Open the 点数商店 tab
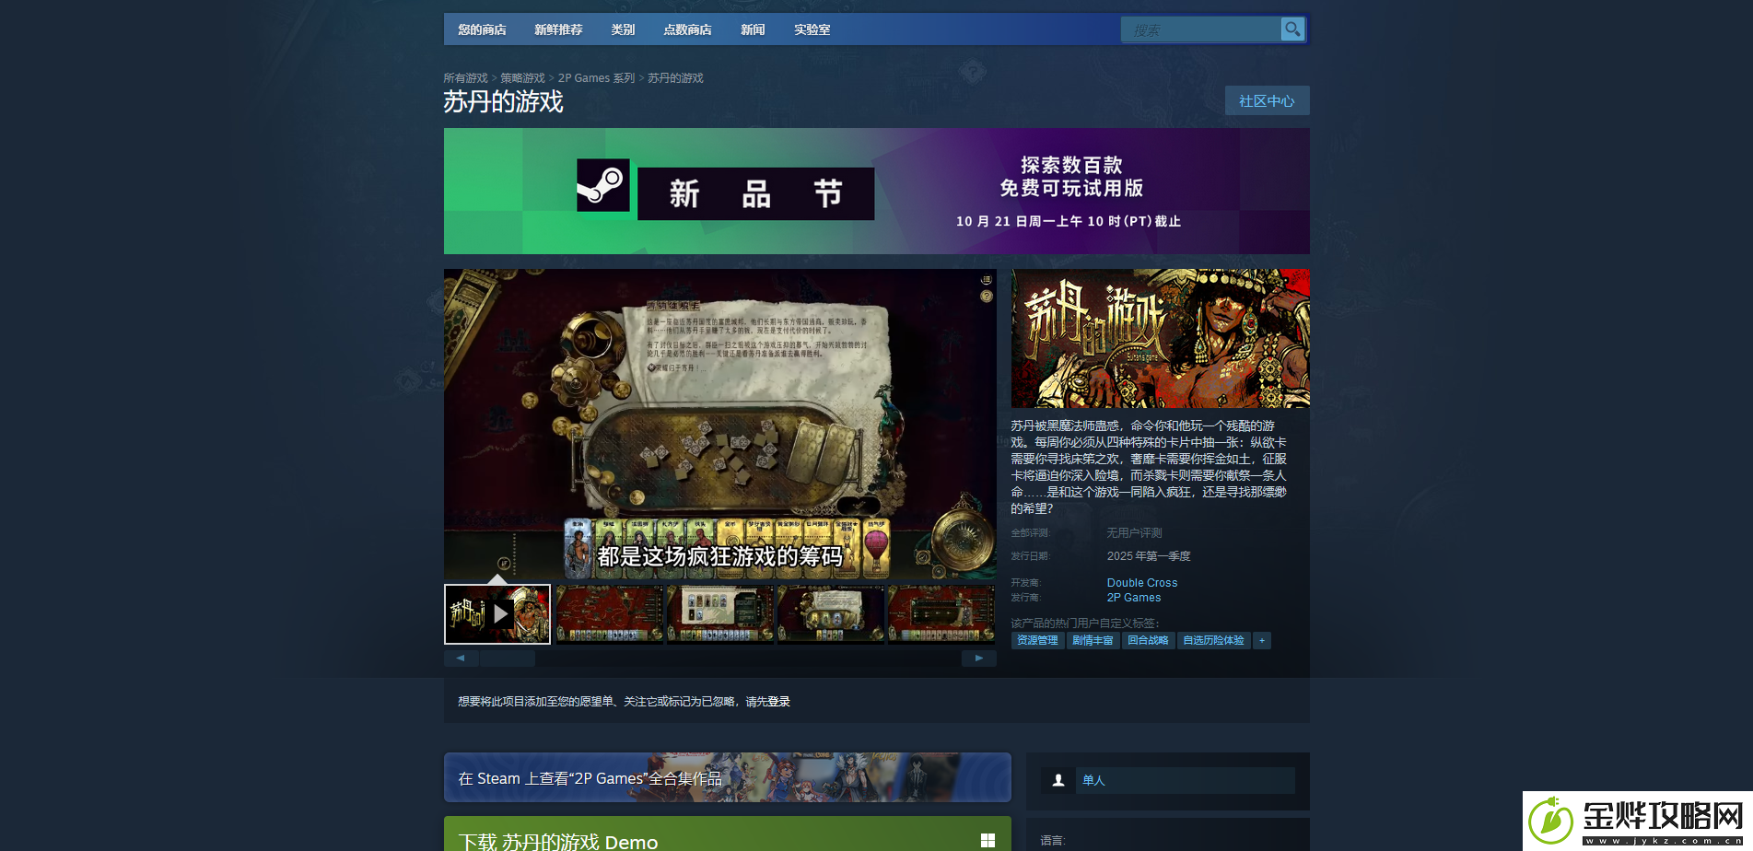Image resolution: width=1753 pixels, height=851 pixels. 687,29
